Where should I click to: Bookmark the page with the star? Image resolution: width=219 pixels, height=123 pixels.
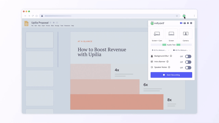(177, 16)
